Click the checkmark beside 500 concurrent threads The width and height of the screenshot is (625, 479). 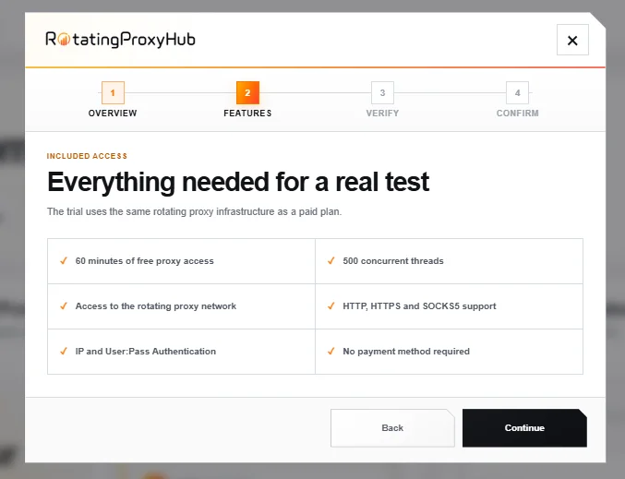point(331,260)
